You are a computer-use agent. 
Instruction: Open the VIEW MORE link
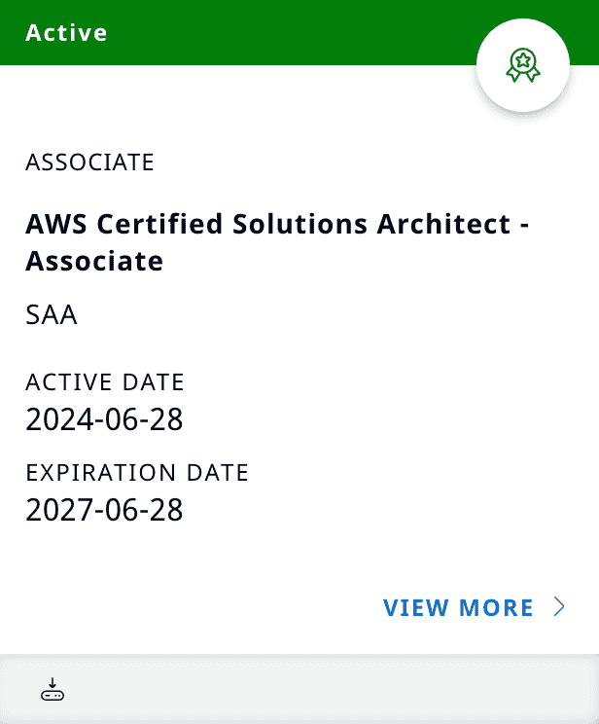(459, 608)
